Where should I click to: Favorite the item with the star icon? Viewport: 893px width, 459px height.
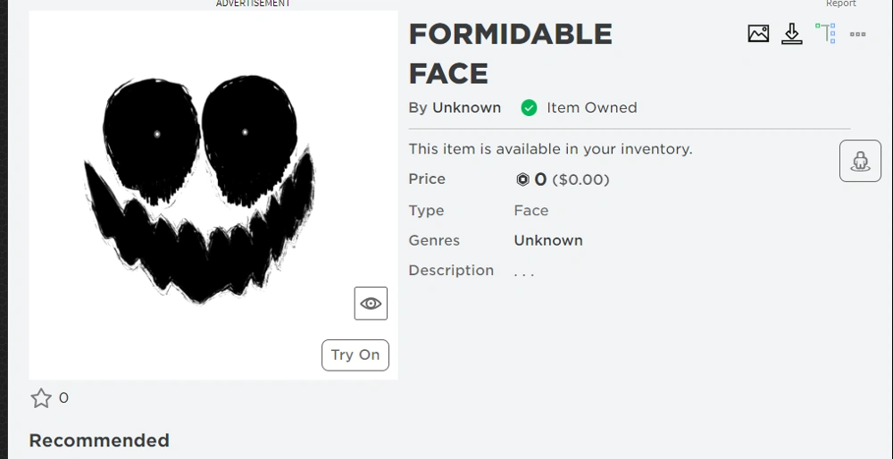(41, 398)
